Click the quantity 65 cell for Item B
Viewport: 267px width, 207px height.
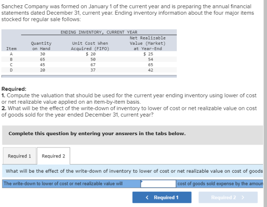(42, 59)
